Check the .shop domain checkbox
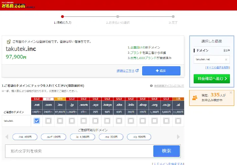The image size is (237, 165). [x=143, y=121]
